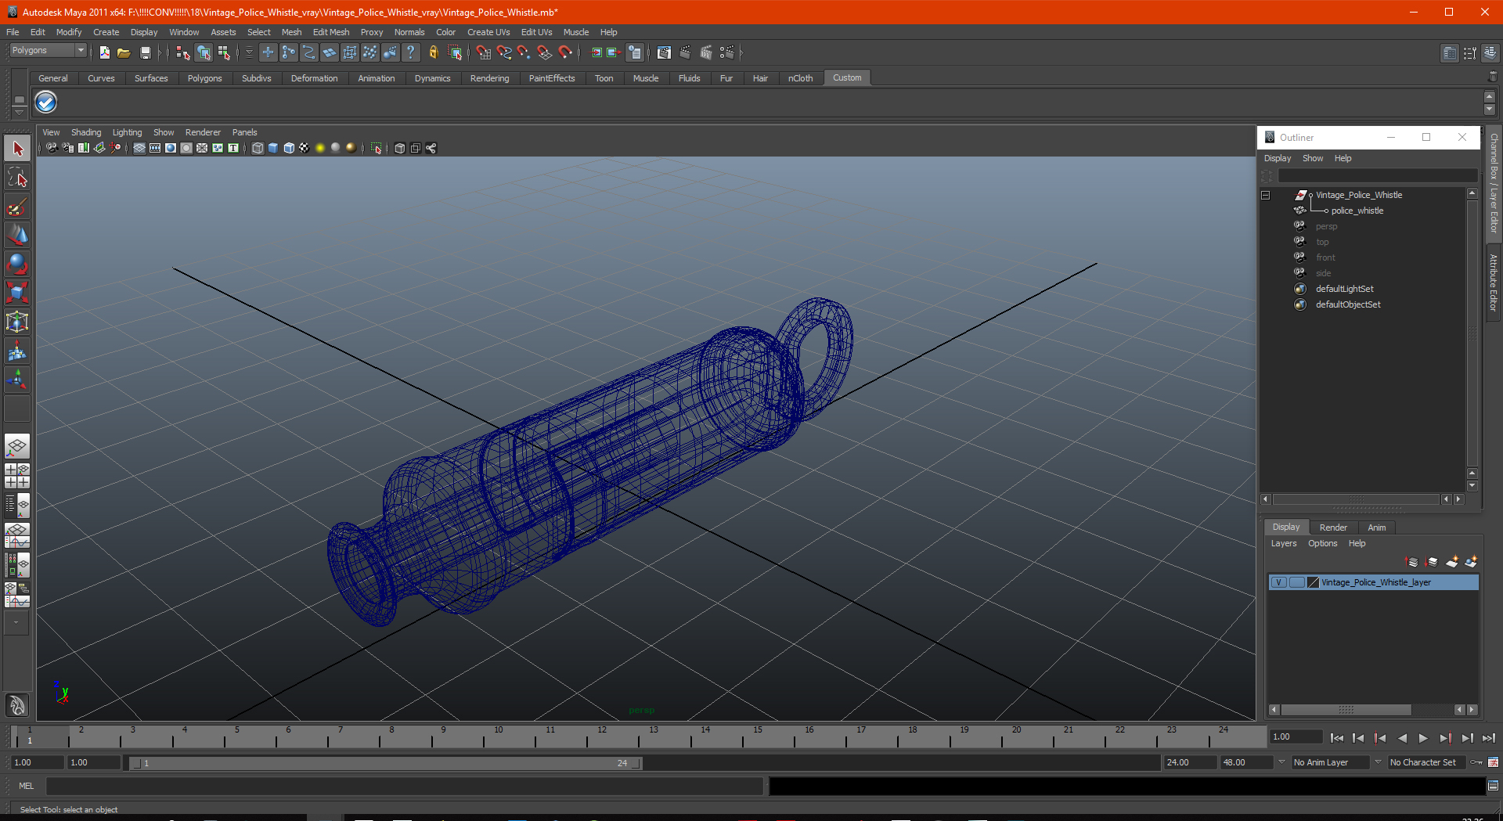1503x821 pixels.
Task: Select the arrow Select tool in the toolbox
Action: (x=17, y=148)
